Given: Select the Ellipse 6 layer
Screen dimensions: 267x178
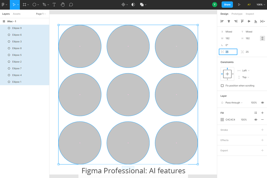Looking at the screenshot, I should [x=25, y=35].
